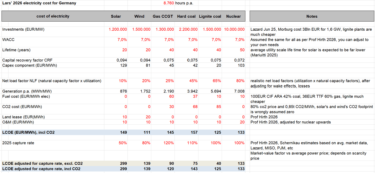Select Hard coal LCOE value 157
Image resolution: width=375 pixels, height=173 pixels.
(x=193, y=132)
